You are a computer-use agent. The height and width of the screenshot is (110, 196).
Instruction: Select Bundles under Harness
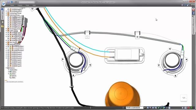[x=14, y=70]
